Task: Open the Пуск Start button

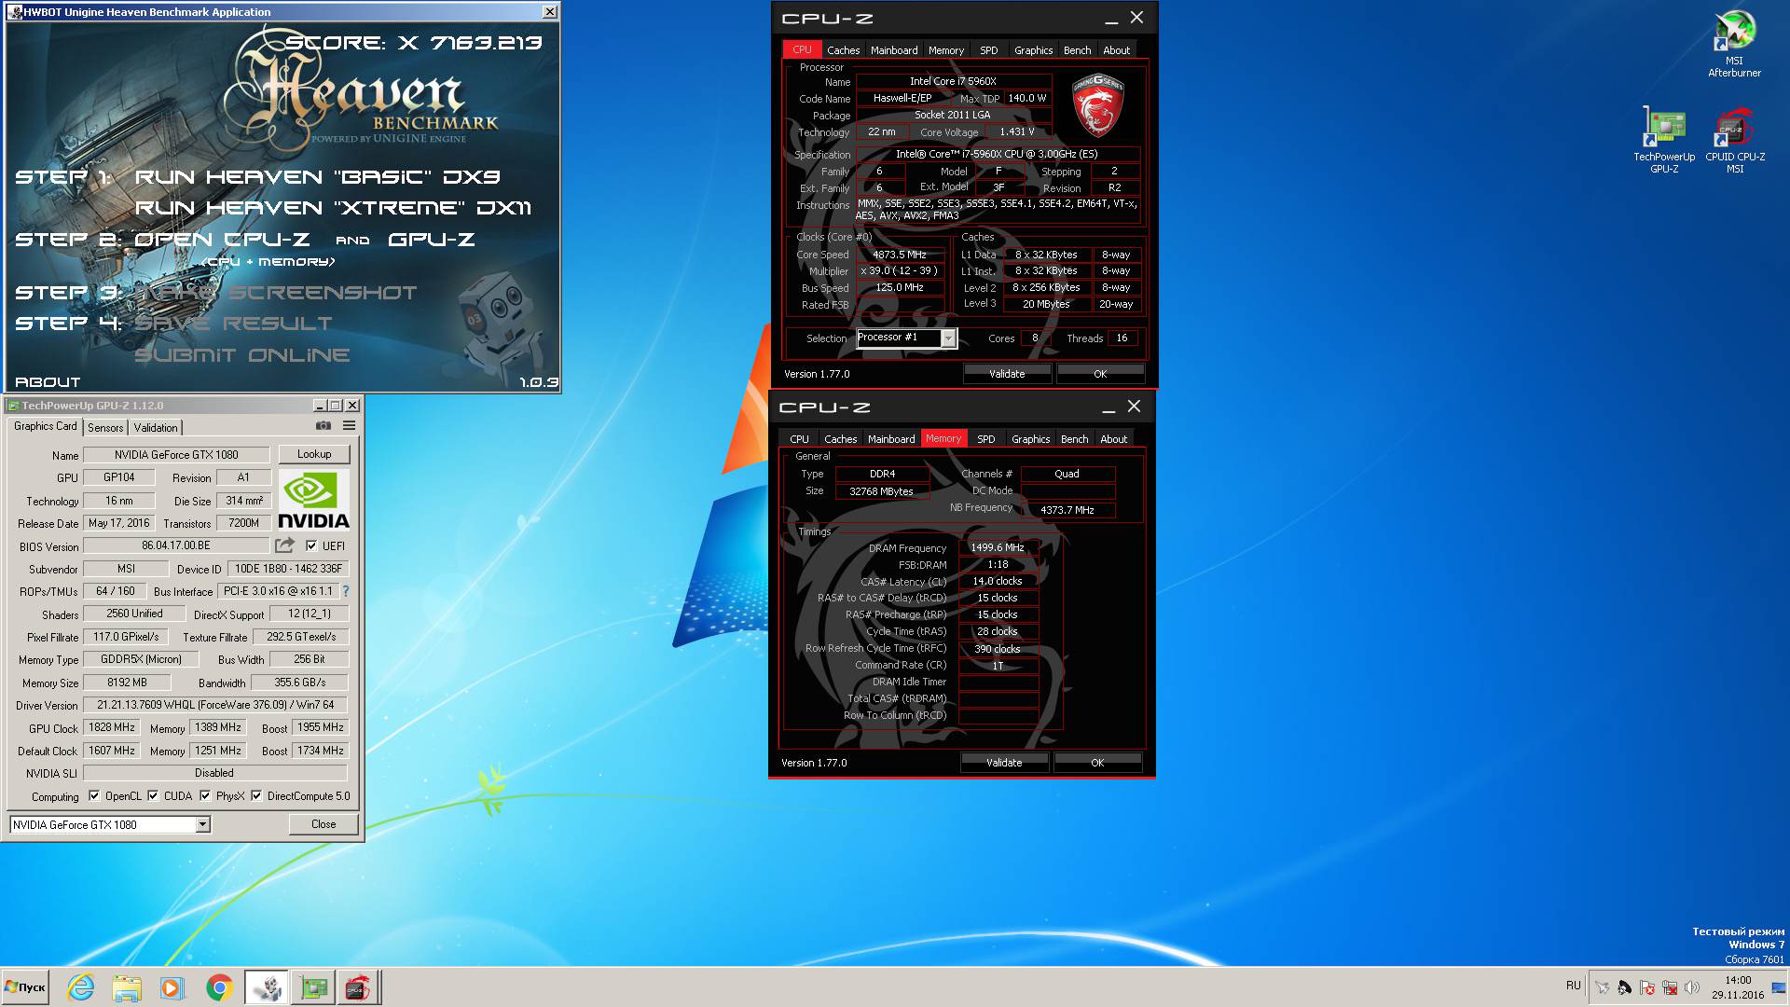Action: (25, 987)
